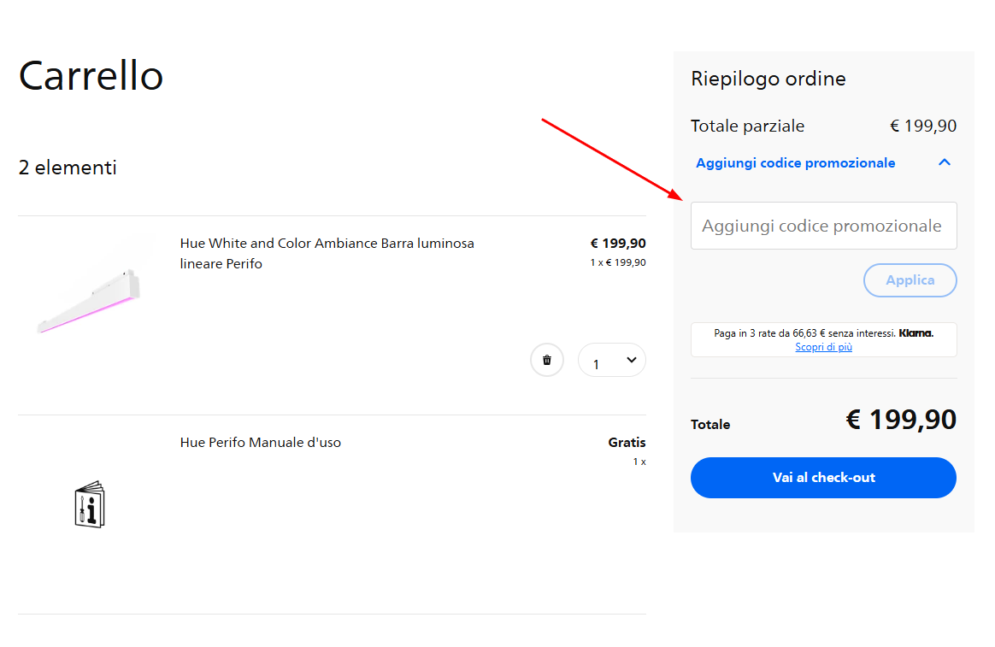995x647 pixels.
Task: Open the "Scopri di più" Klarna link
Action: [x=822, y=347]
